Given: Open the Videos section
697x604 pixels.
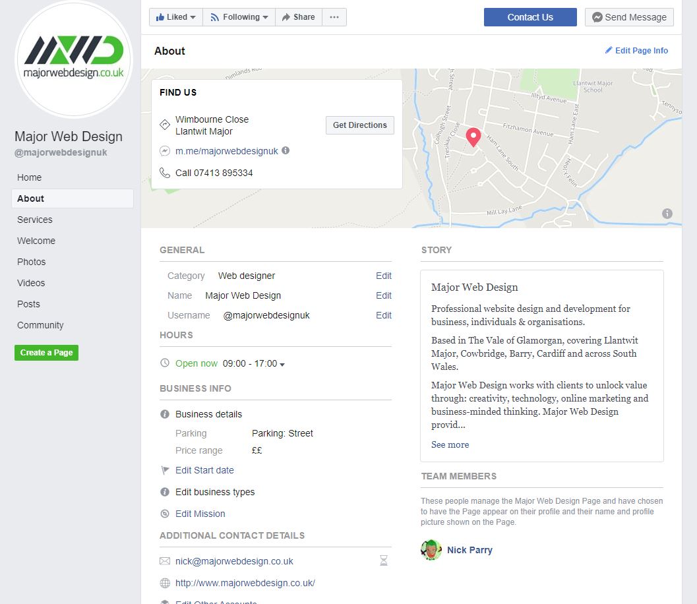Looking at the screenshot, I should tap(31, 283).
